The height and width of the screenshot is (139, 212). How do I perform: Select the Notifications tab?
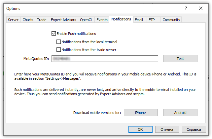pos(121,19)
